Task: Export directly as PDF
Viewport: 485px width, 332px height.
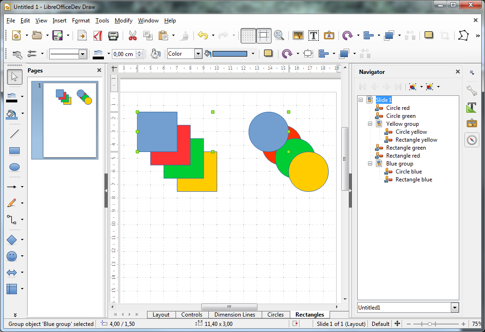Action: coord(98,36)
